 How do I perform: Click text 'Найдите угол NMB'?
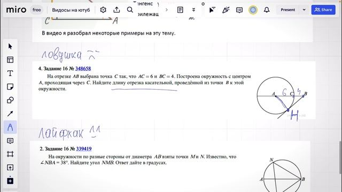92,163
